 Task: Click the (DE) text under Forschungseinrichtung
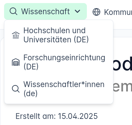click(31, 67)
